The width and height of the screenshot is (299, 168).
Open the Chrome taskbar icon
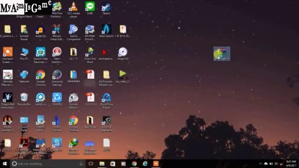tap(134, 164)
